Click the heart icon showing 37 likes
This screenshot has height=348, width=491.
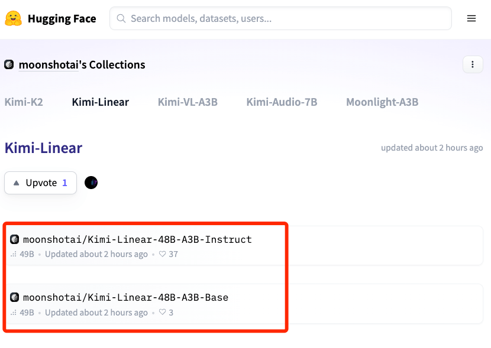click(x=162, y=254)
